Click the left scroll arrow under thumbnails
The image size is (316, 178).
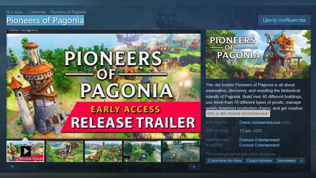pyautogui.click(x=12, y=167)
